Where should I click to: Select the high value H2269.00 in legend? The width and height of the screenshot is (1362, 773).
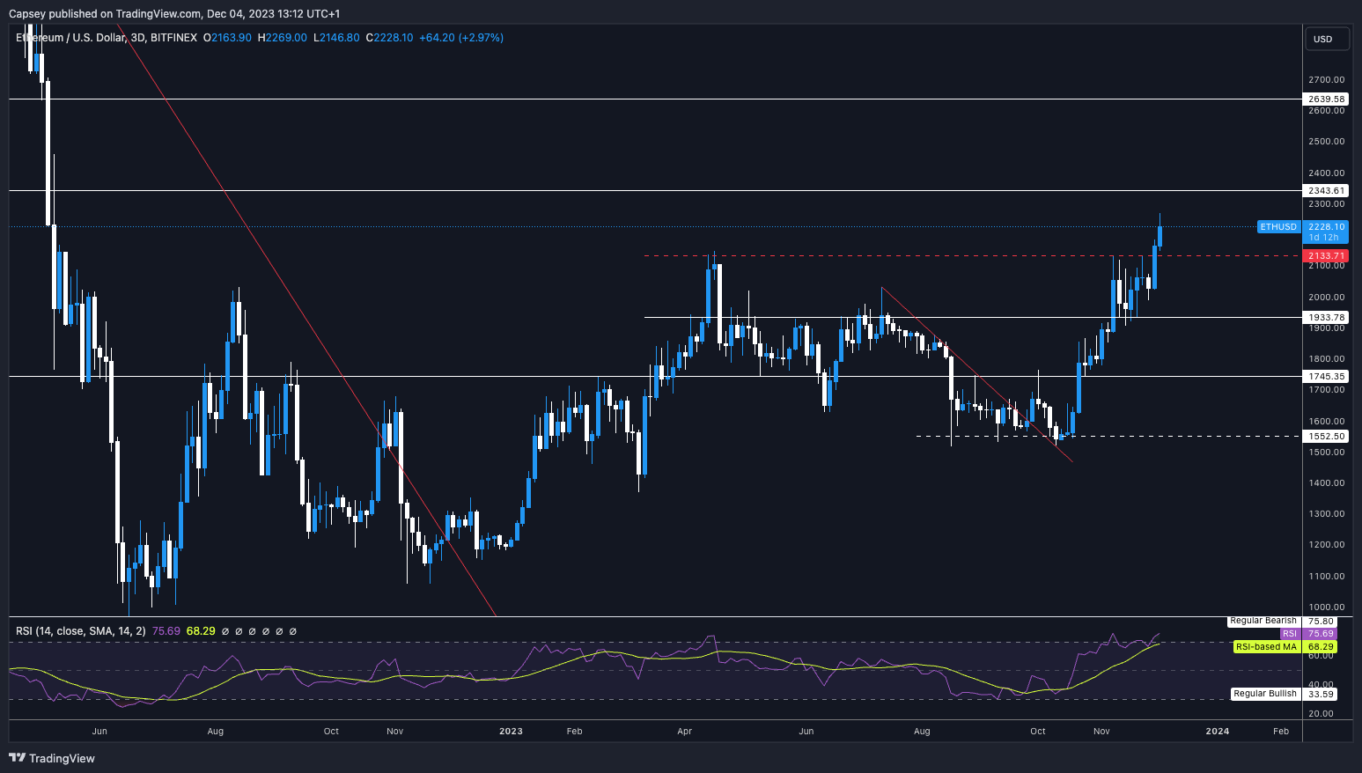coord(282,38)
